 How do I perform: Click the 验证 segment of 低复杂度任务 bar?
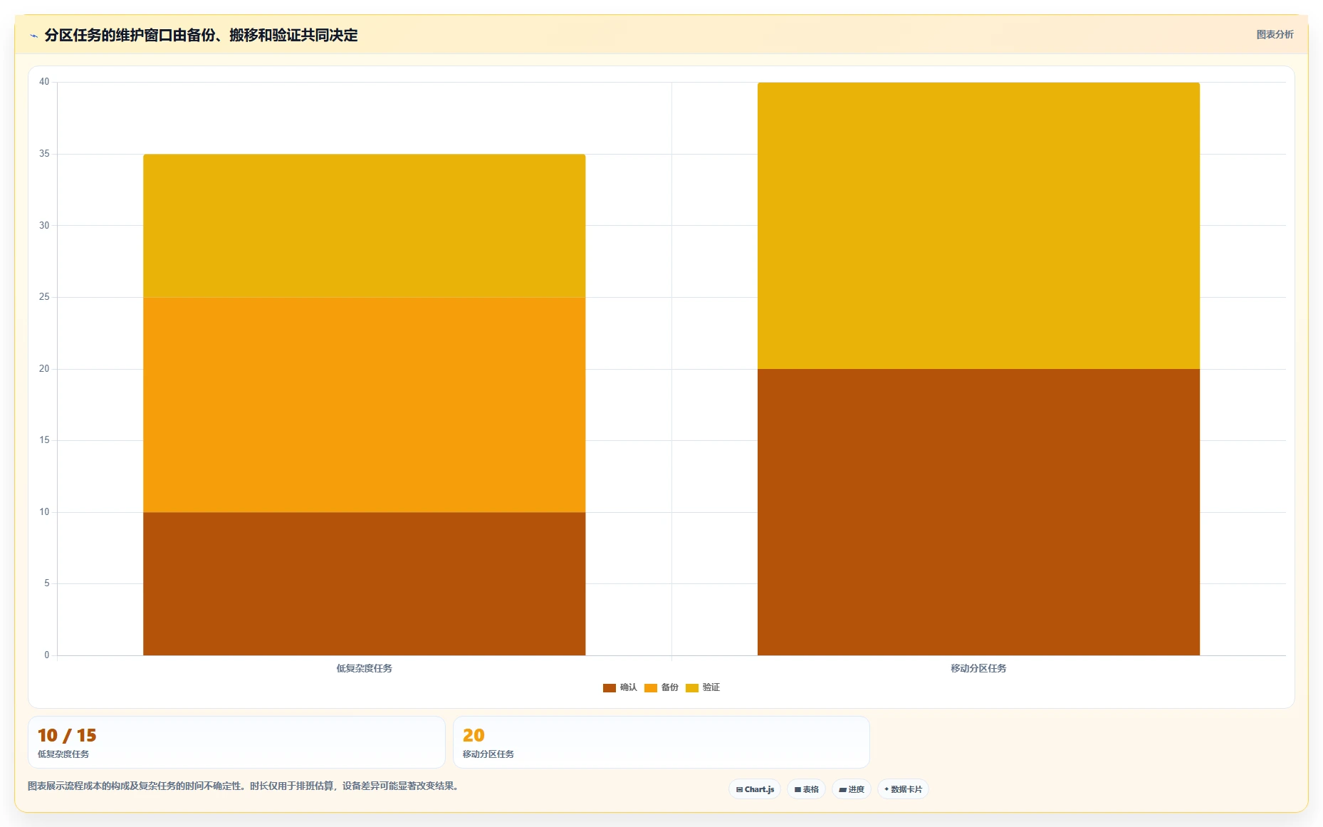click(x=365, y=226)
